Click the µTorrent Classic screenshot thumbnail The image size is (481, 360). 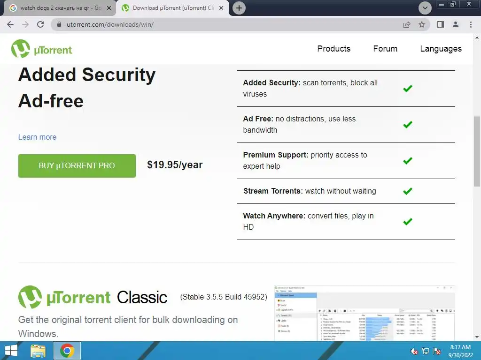365,313
